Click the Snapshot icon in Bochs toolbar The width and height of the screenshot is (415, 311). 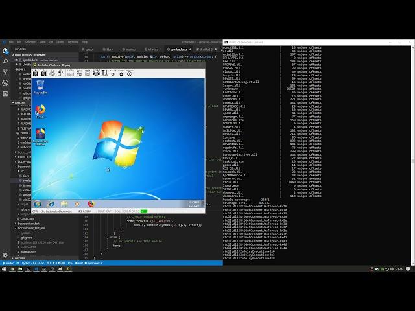pyautogui.click(x=96, y=73)
